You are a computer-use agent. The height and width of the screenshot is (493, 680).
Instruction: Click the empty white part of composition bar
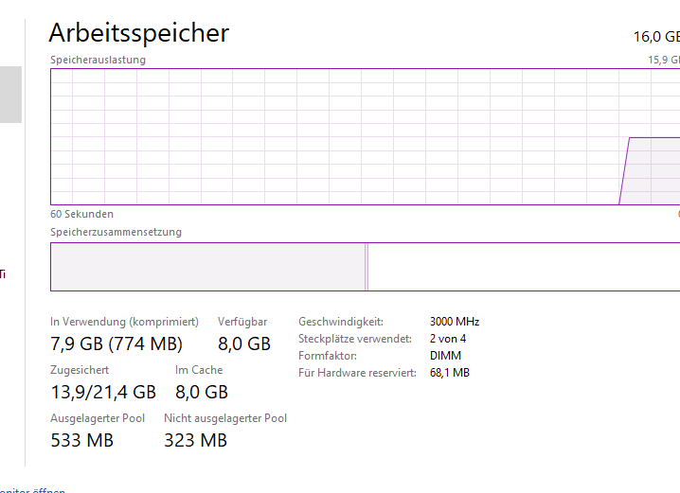pyautogui.click(x=523, y=267)
